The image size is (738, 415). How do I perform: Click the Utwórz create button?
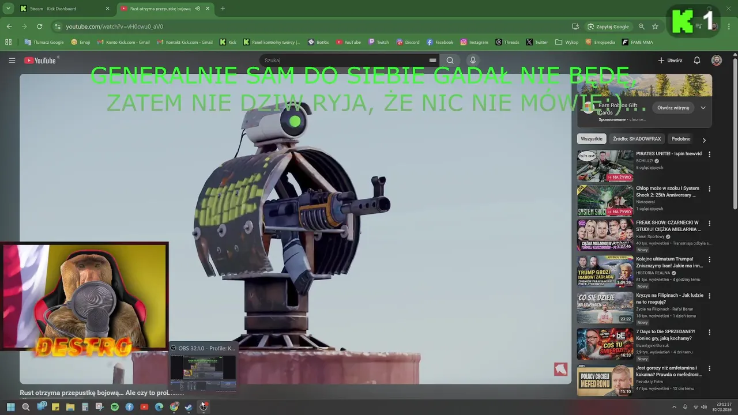pos(670,61)
